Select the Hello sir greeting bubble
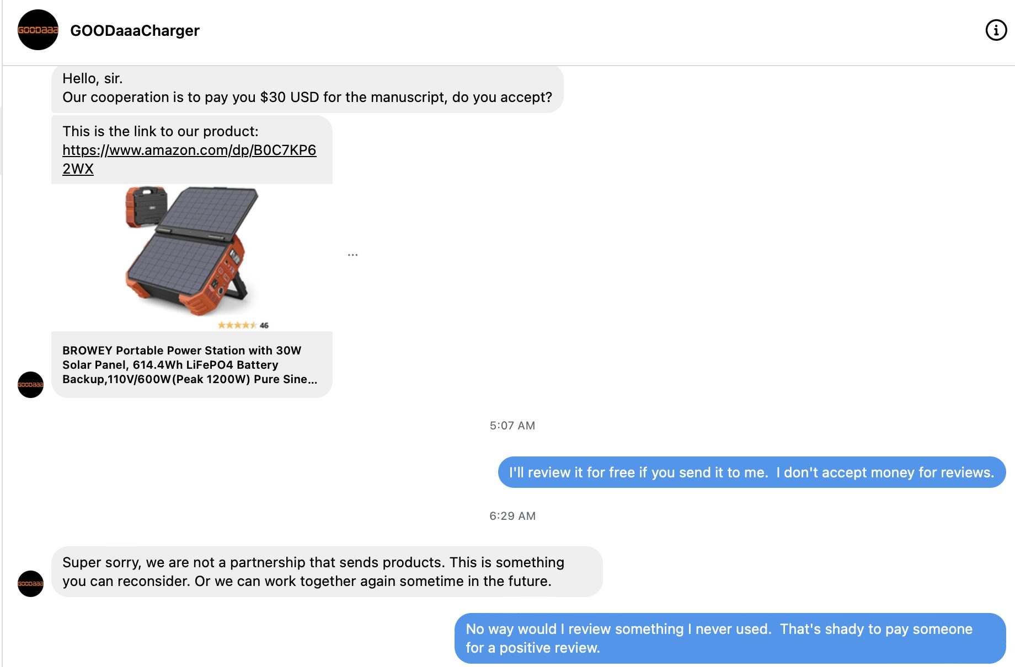 [307, 88]
